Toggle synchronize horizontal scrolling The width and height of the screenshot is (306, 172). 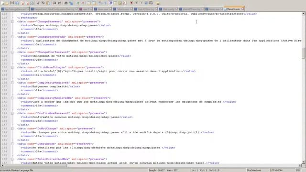(x=94, y=3)
